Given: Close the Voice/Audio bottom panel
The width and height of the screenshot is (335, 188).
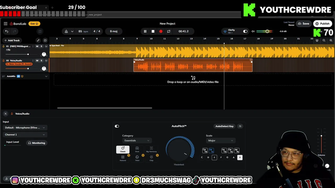Looking at the screenshot, I should point(5,114).
